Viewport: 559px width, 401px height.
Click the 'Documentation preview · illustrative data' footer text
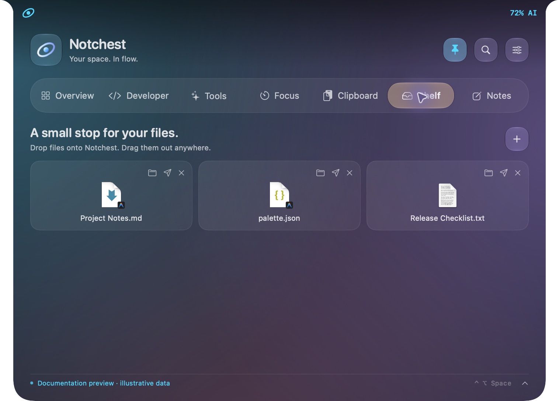coord(104,383)
